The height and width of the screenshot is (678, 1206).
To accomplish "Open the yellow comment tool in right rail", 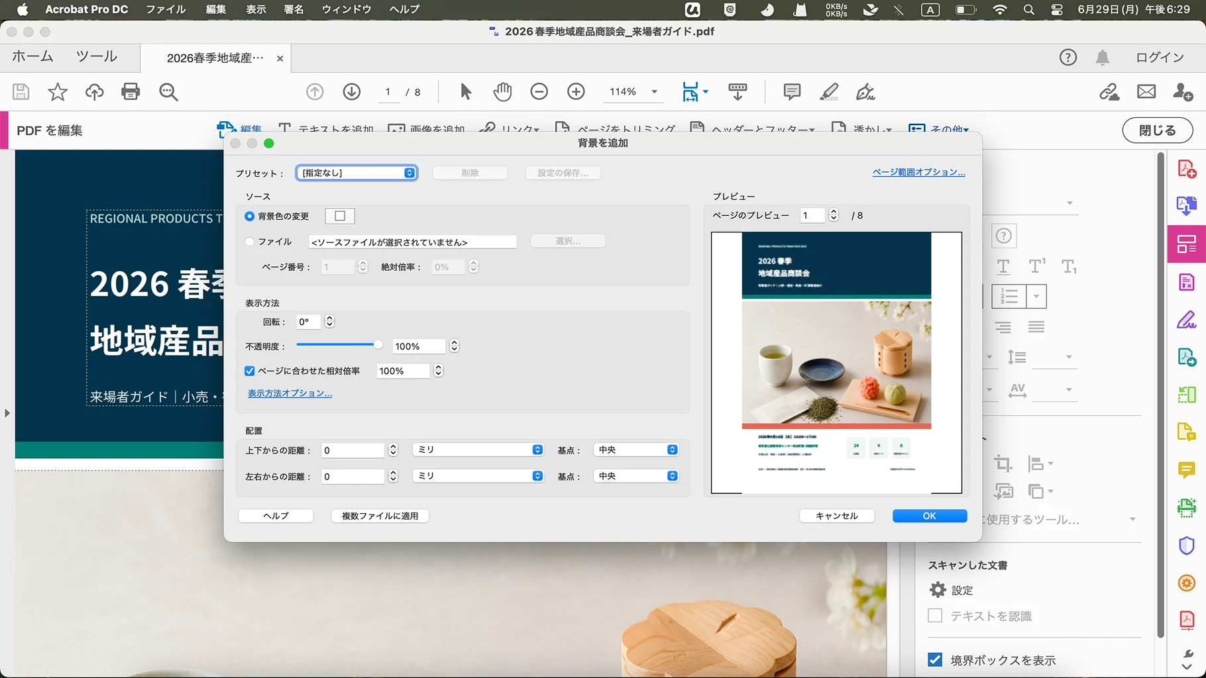I will click(1186, 470).
